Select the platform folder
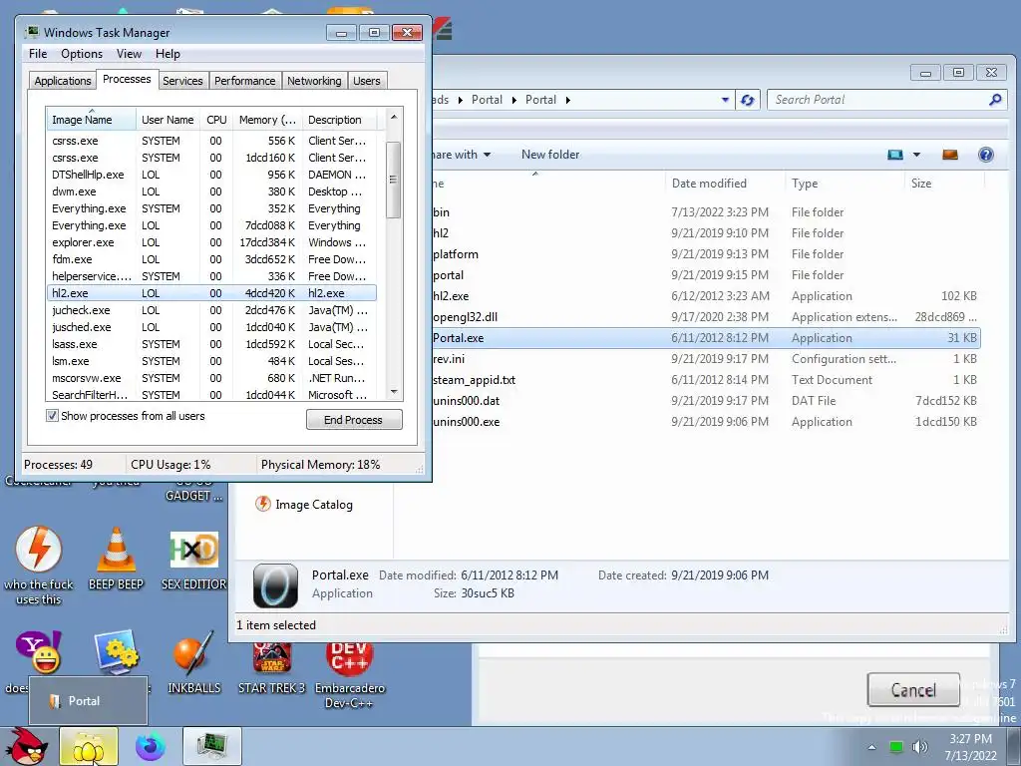The width and height of the screenshot is (1021, 766). (706, 254)
